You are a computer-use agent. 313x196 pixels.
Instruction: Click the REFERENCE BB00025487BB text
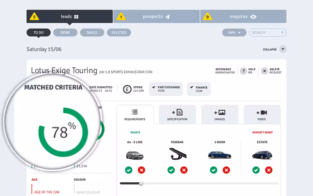(225, 71)
